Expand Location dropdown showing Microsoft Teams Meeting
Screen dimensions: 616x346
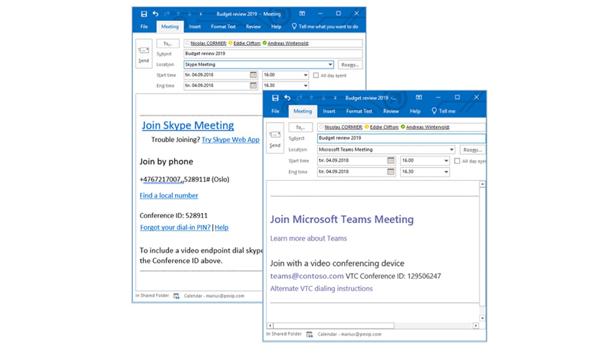coord(451,149)
